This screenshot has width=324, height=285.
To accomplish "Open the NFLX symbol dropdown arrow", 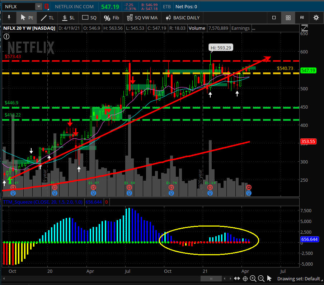I will click(x=38, y=6).
